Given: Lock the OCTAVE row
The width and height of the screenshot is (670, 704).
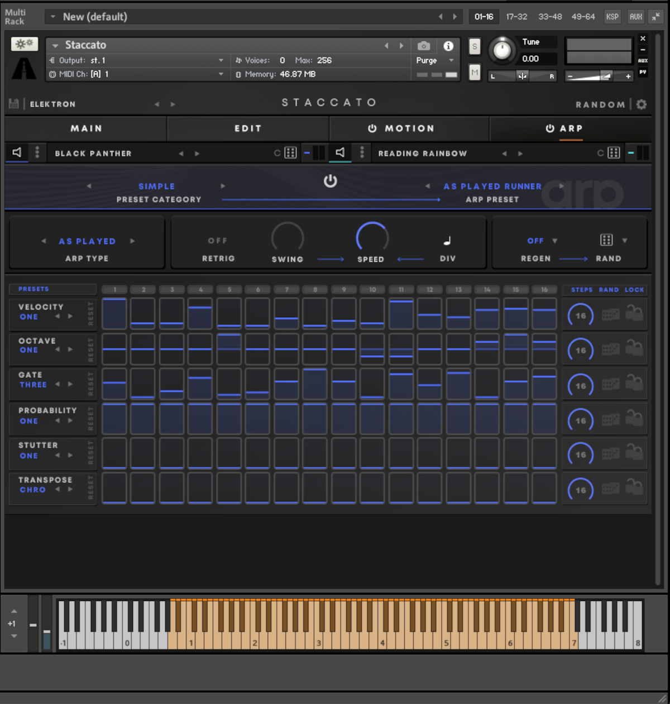Looking at the screenshot, I should [634, 348].
